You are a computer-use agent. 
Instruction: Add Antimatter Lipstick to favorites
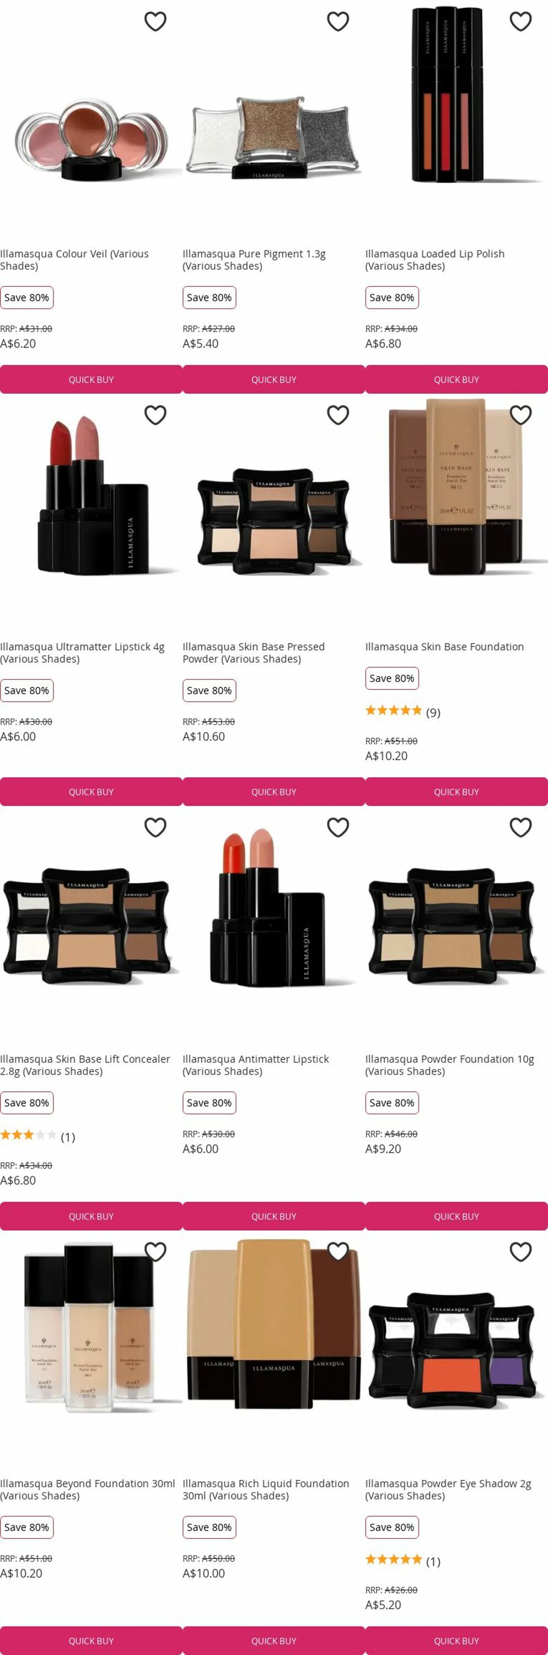[337, 827]
